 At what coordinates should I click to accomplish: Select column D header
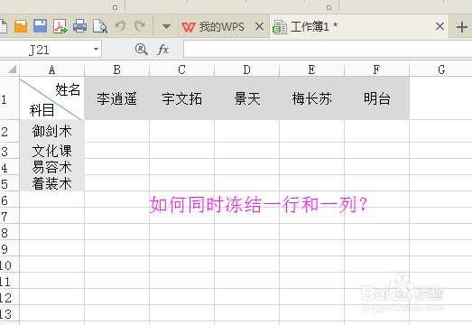(247, 70)
